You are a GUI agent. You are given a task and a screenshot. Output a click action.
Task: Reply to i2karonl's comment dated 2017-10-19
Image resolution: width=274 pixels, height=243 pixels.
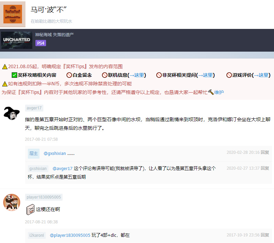[265, 235]
